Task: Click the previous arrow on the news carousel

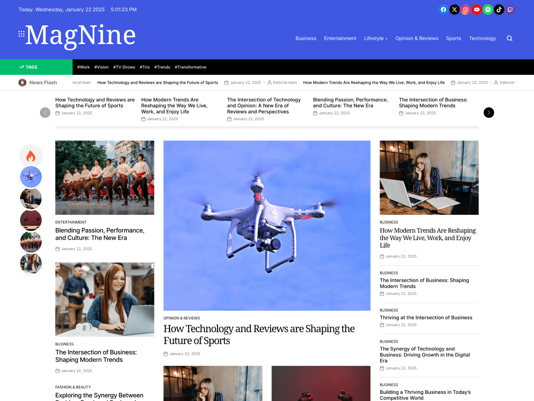Action: click(x=45, y=113)
